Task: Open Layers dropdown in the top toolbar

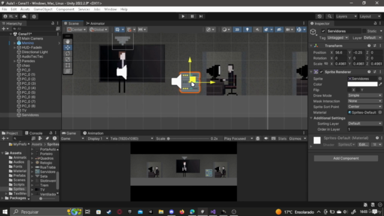Action: pyautogui.click(x=346, y=16)
